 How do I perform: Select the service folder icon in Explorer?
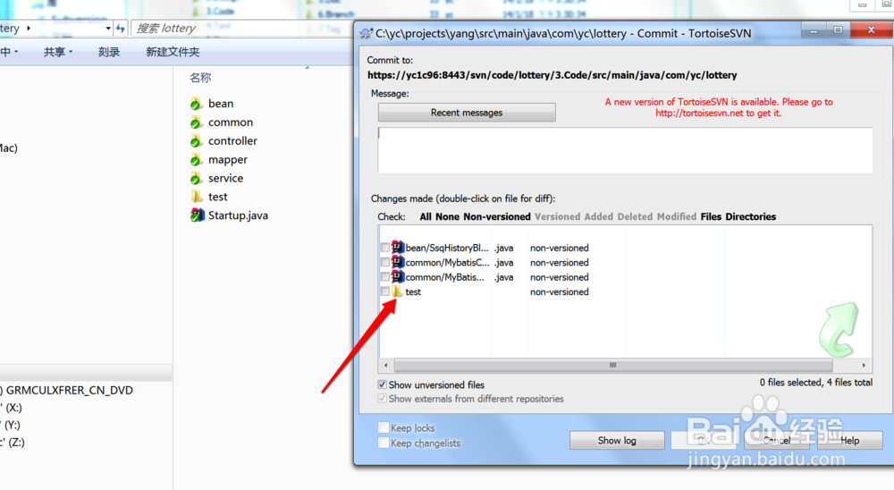[x=196, y=179]
